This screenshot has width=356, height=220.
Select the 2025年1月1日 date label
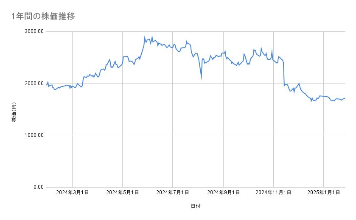tap(323, 193)
